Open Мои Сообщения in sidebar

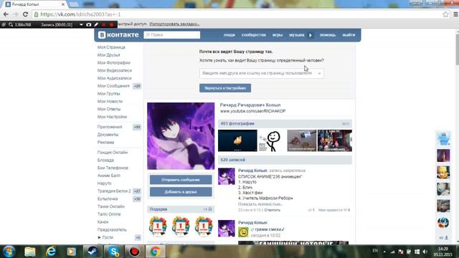coord(113,86)
